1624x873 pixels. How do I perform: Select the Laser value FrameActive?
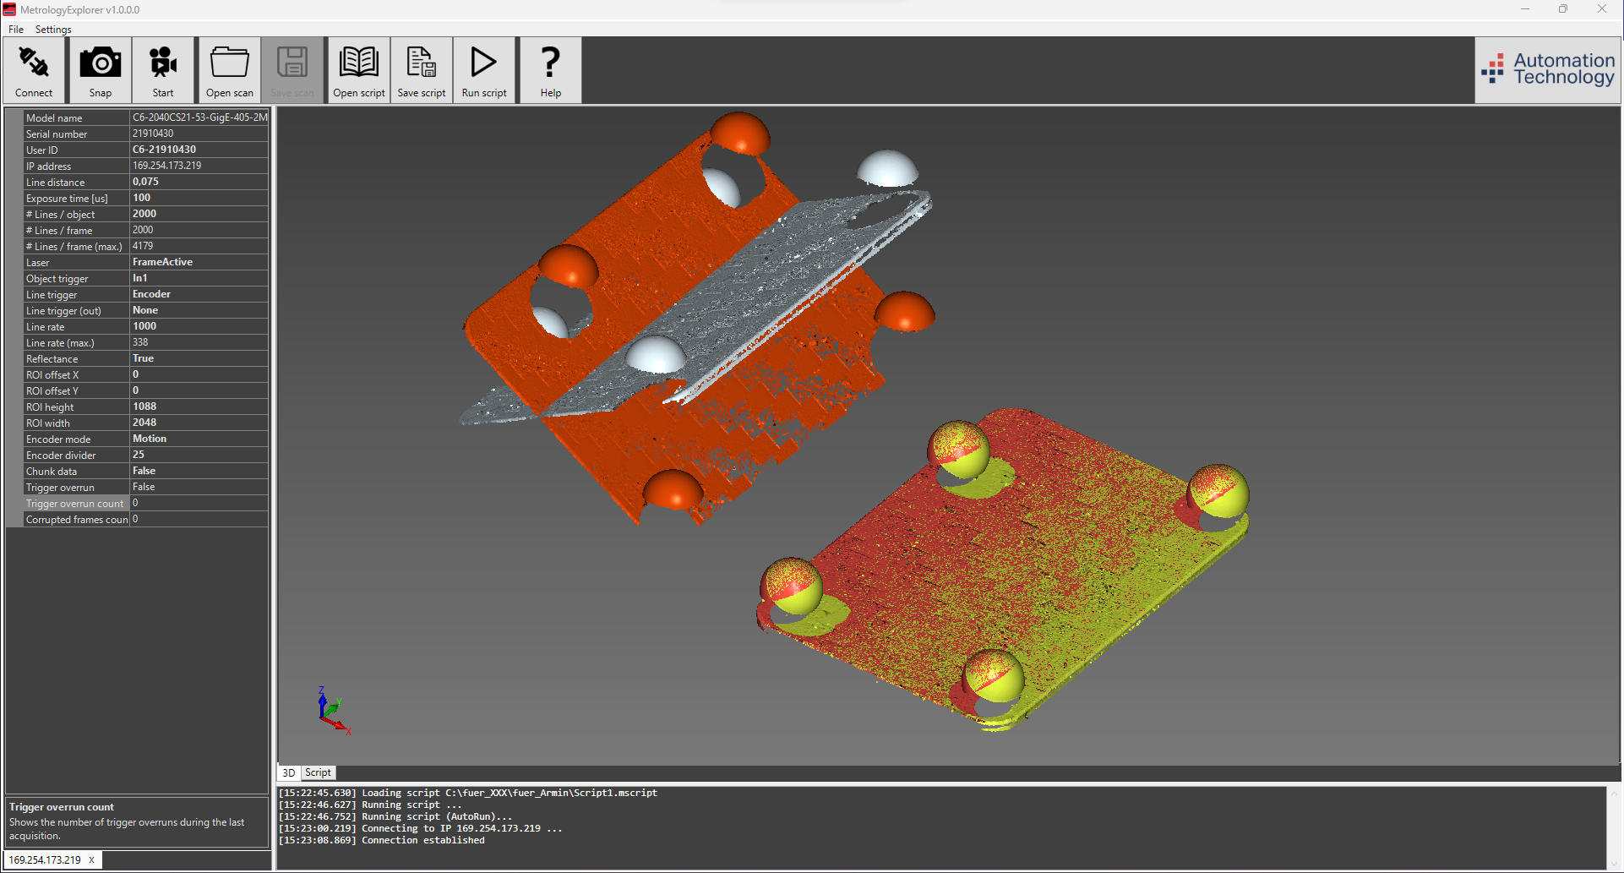click(x=199, y=262)
